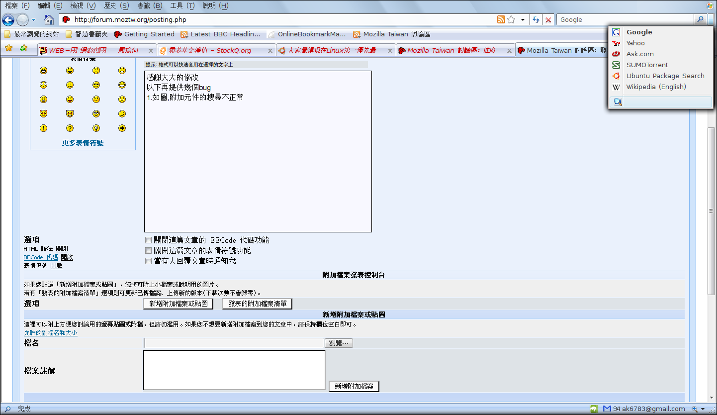Viewport: 717px width, 415px height.
Task: Open the Gmail notifier envelope icon
Action: (x=607, y=409)
